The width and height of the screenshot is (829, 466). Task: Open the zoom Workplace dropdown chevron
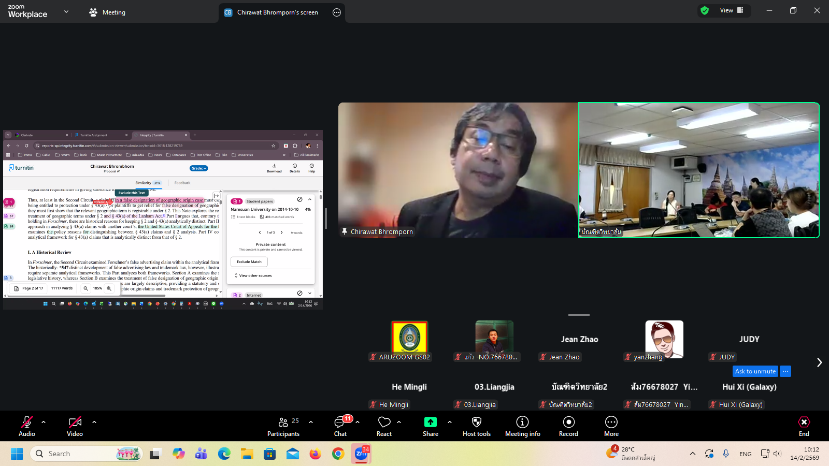click(66, 11)
